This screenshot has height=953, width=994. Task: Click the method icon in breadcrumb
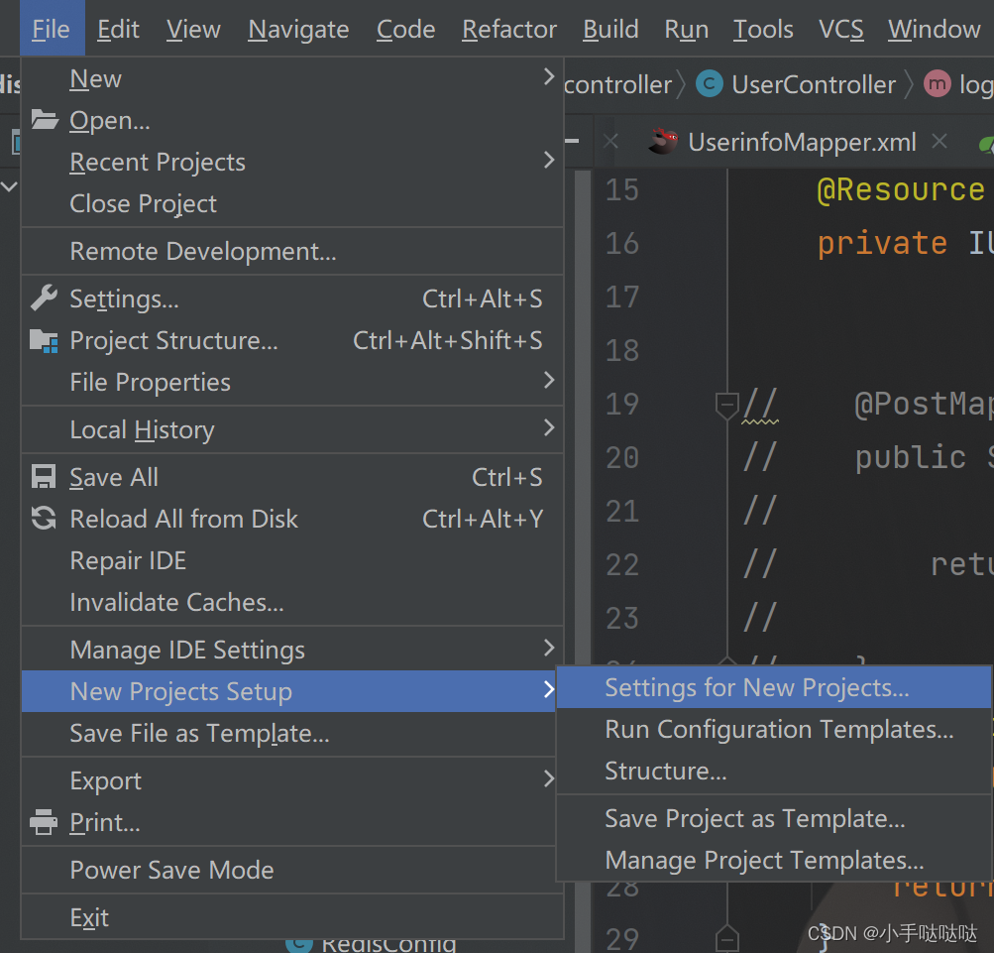937,83
